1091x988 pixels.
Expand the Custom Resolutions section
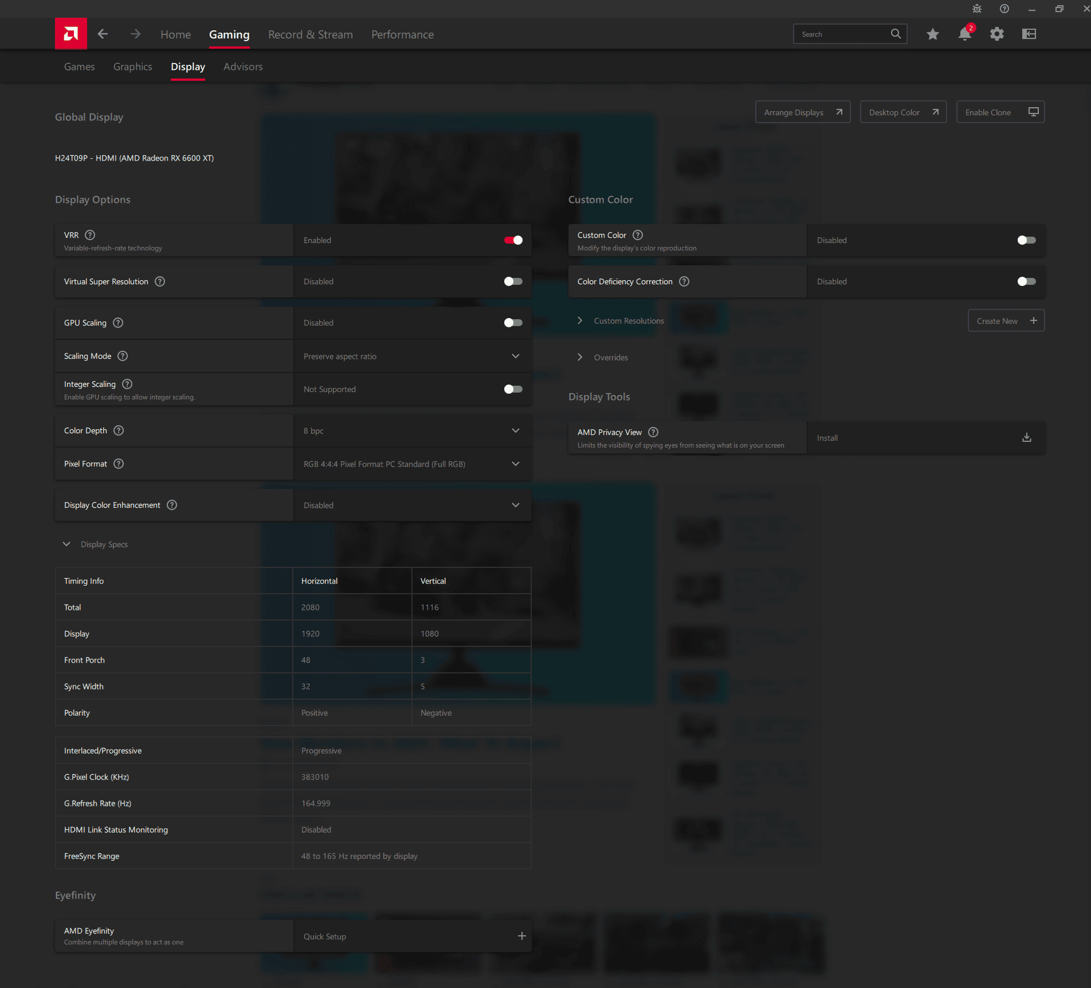click(580, 321)
